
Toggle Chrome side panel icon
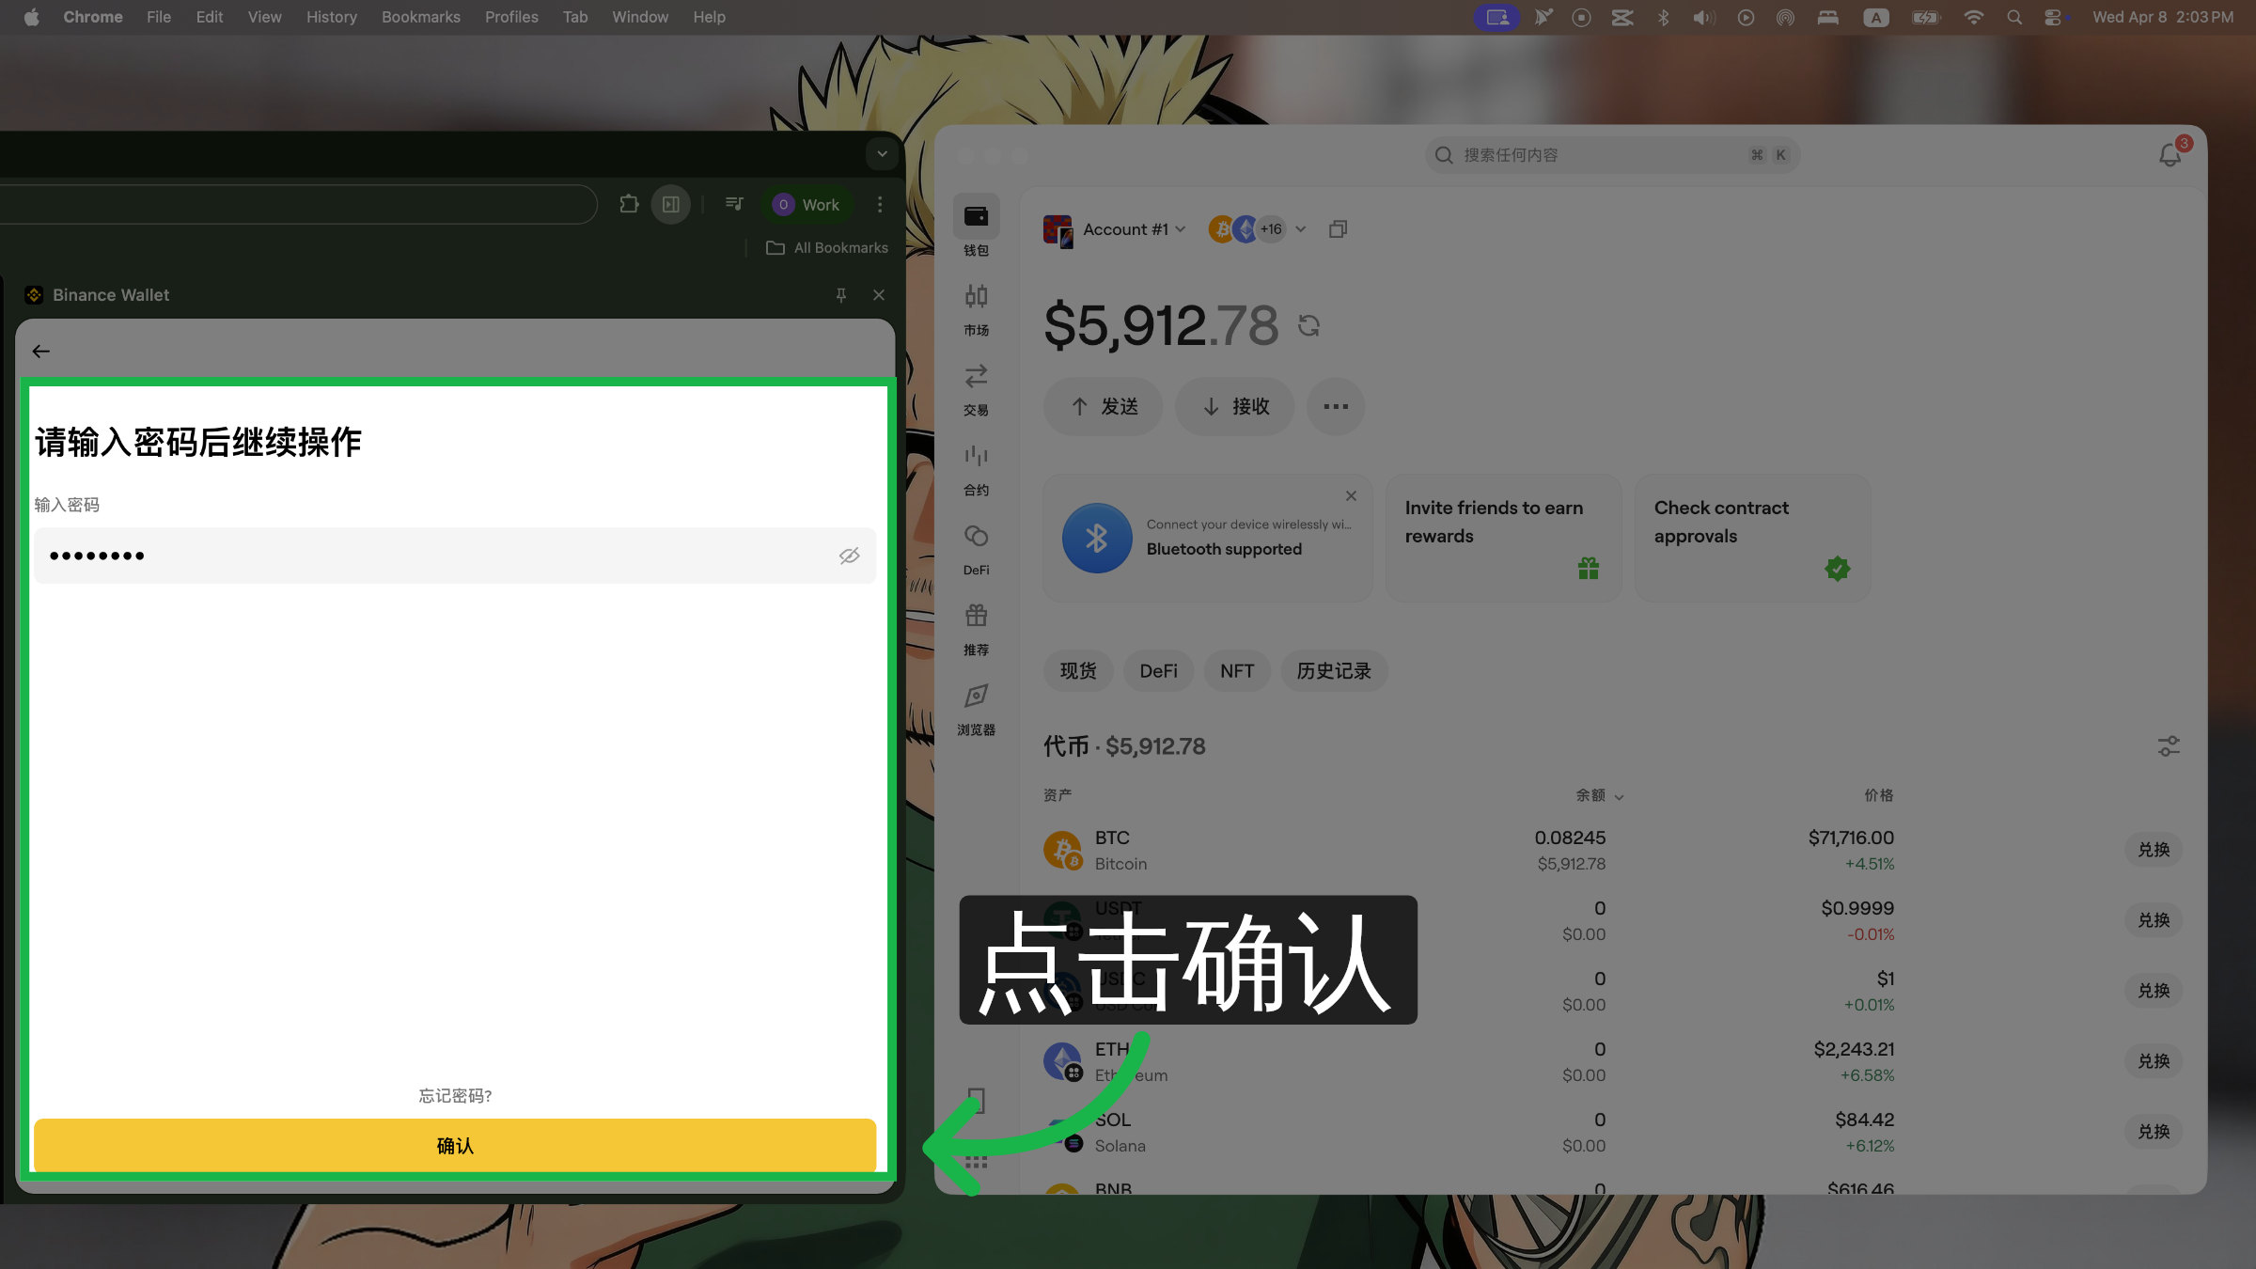(x=671, y=204)
